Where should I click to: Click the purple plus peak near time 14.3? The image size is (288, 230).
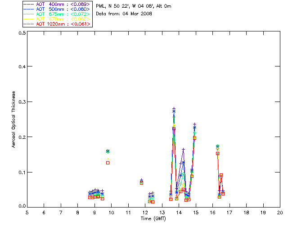tap(183, 150)
